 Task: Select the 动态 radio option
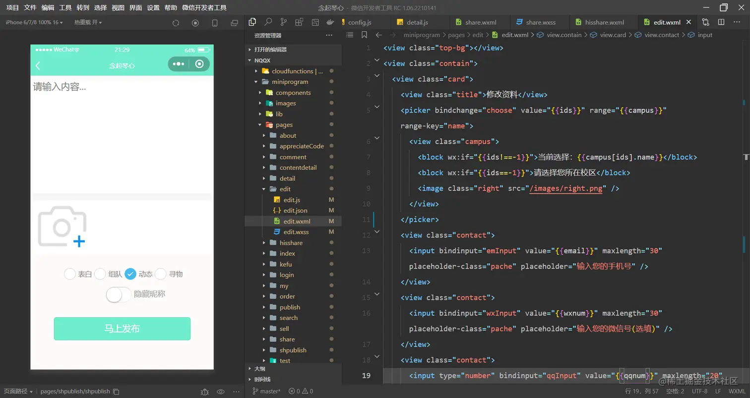pyautogui.click(x=130, y=274)
